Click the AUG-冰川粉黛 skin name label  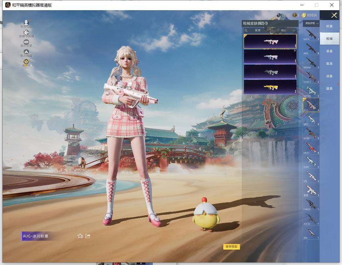coord(35,236)
